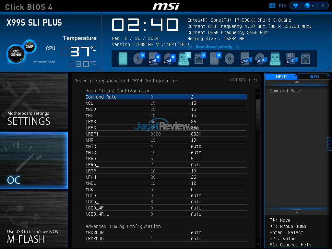
Task: Switch to the INFO tab
Action: [x=314, y=77]
